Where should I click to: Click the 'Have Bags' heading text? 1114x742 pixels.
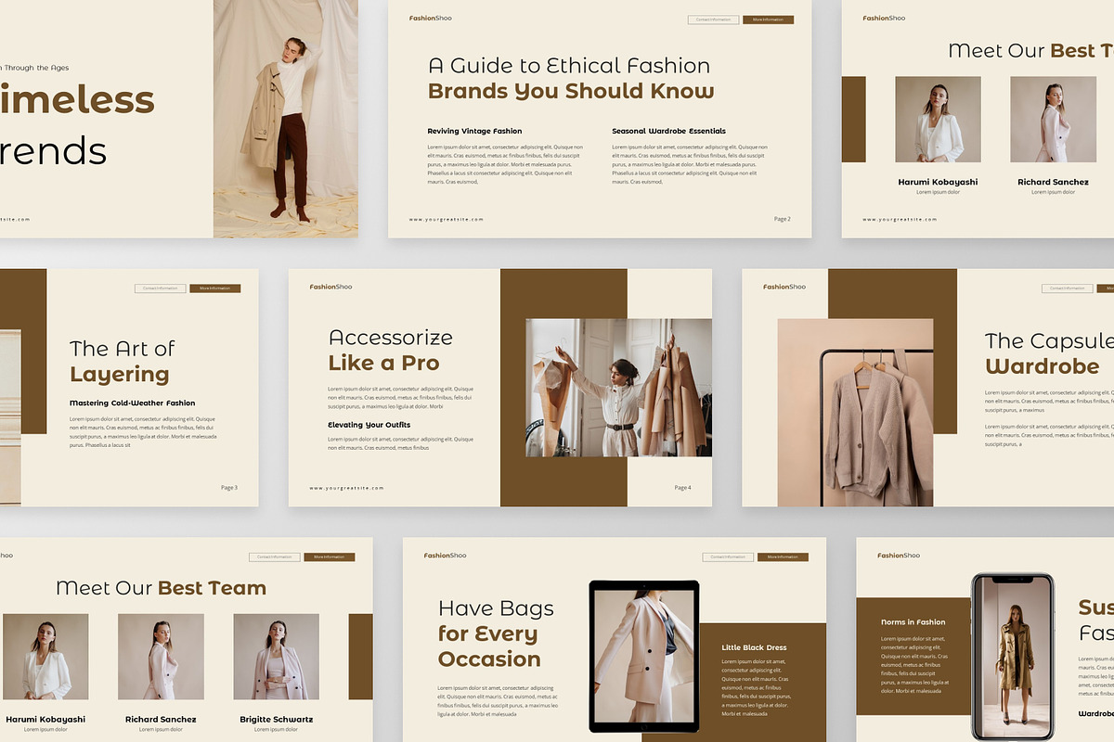[496, 608]
